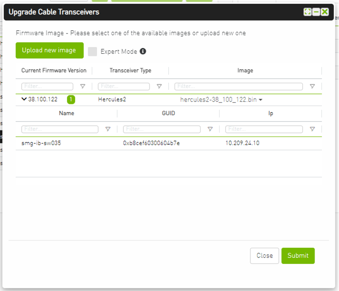Click filter icon for GUID column
The image size is (339, 291).
point(210,129)
